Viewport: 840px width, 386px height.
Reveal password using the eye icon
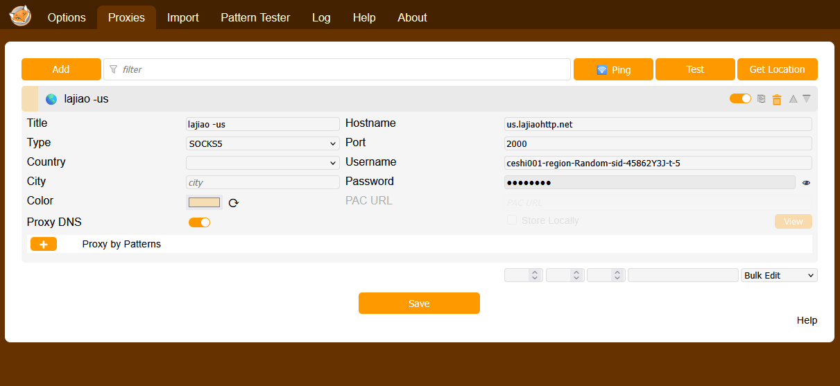point(806,183)
